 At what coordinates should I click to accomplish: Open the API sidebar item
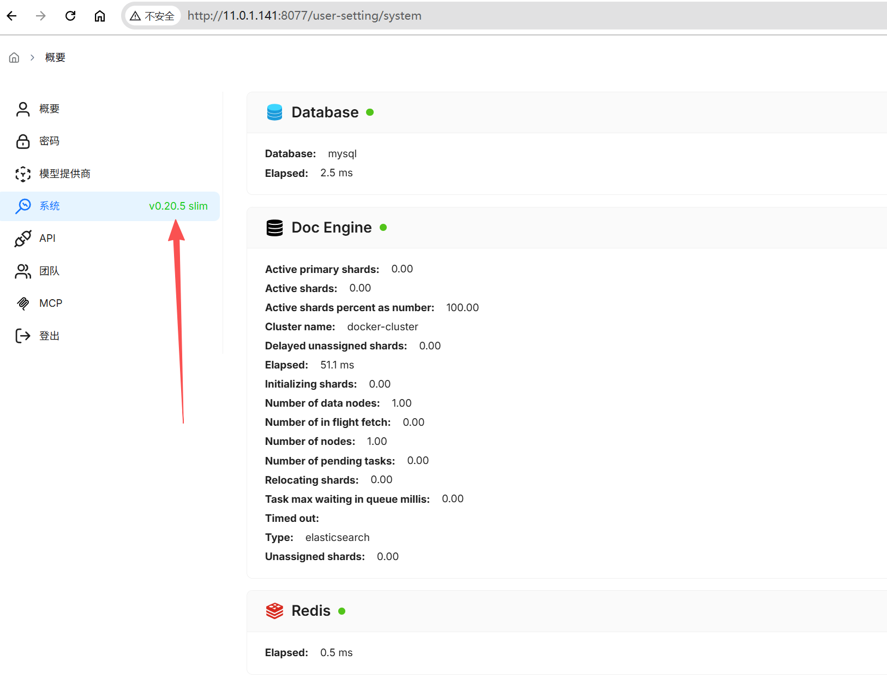(110, 239)
